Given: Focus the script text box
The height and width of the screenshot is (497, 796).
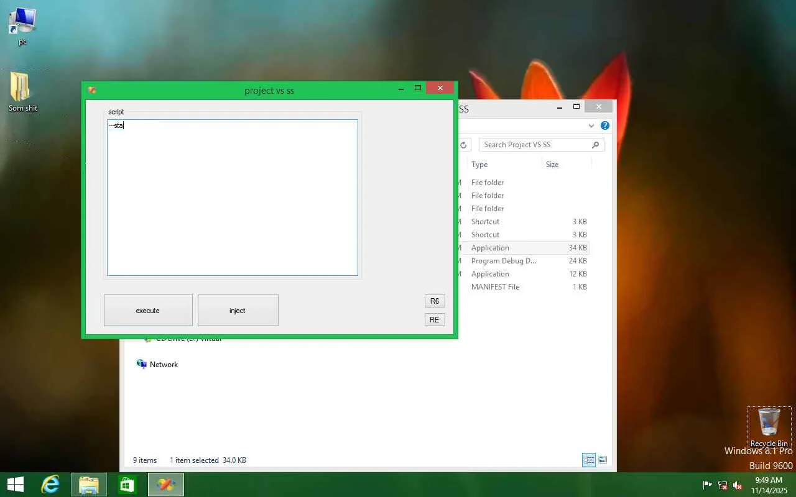Looking at the screenshot, I should (x=233, y=198).
